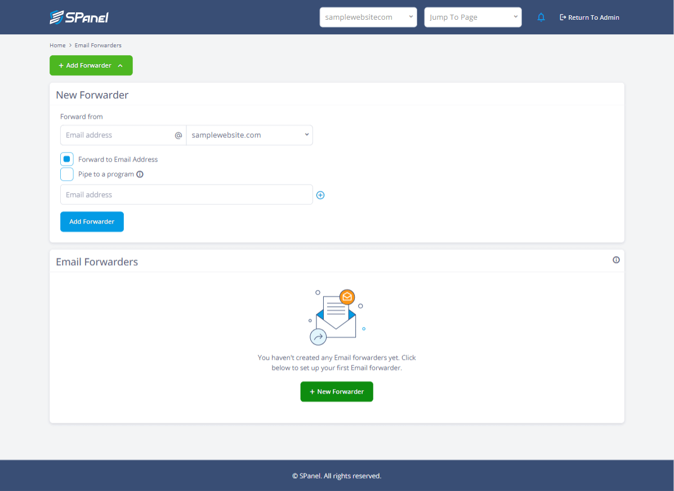The image size is (674, 491).
Task: Create your first forwarder with New Forwarder button
Action: point(336,391)
